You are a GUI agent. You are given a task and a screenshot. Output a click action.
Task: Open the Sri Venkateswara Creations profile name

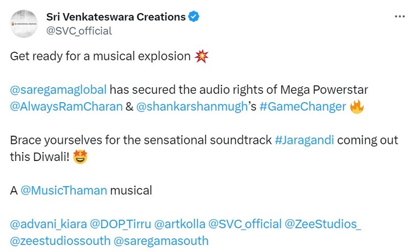pos(116,17)
